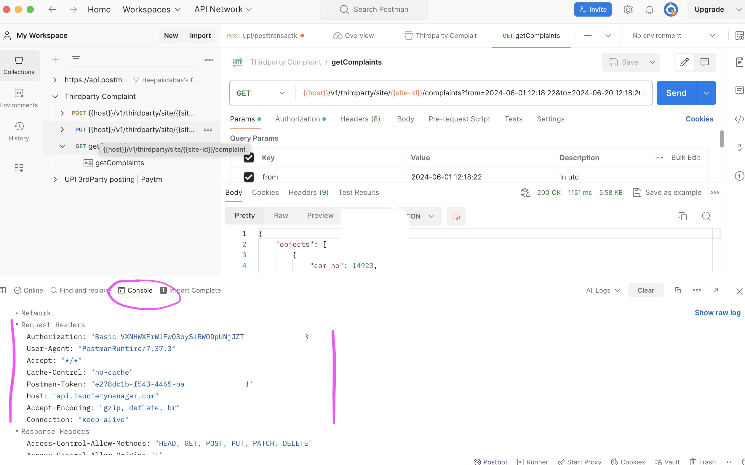Viewport: 745px width, 465px height.
Task: Click the 'Show raw log' link
Action: click(x=717, y=313)
